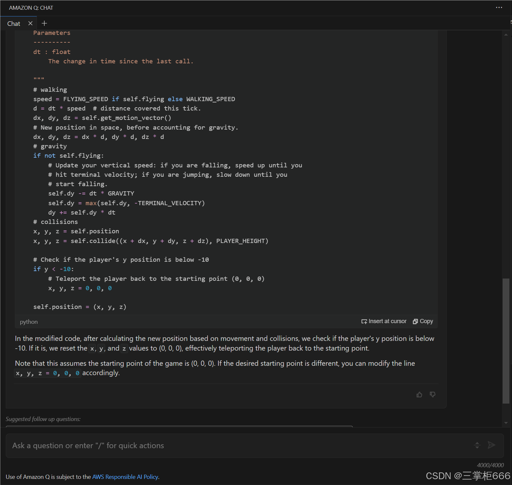Open the AWS Responsible AI Policy link

tap(125, 477)
